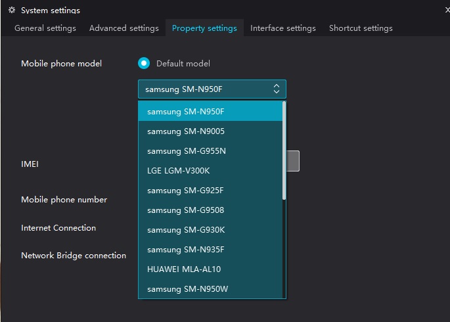Viewport: 450px width, 322px height.
Task: Select LGE LGM-V300K model
Action: coord(210,171)
